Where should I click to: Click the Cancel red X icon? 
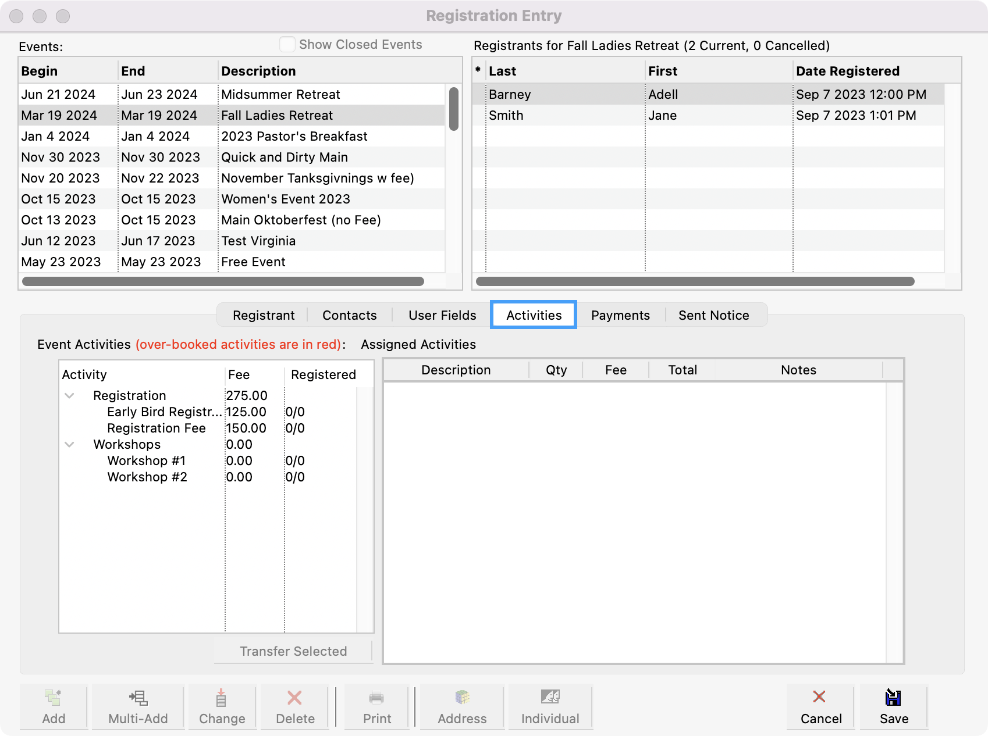(820, 696)
